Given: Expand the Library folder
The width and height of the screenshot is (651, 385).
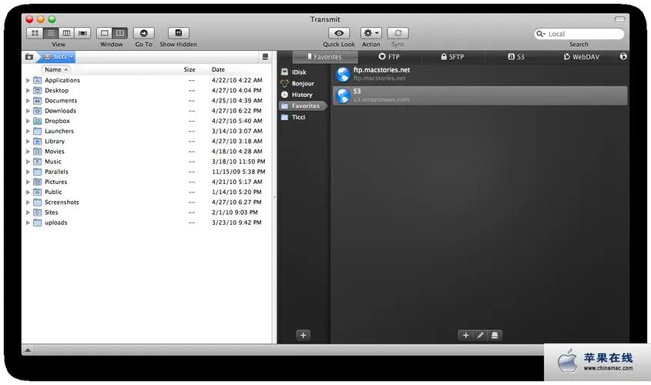Looking at the screenshot, I should click(x=28, y=141).
